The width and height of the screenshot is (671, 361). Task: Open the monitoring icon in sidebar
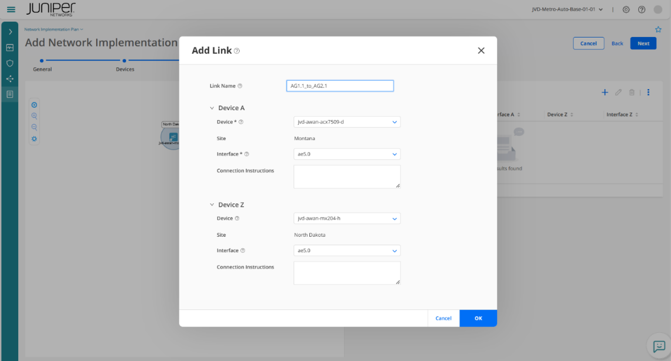coord(10,47)
